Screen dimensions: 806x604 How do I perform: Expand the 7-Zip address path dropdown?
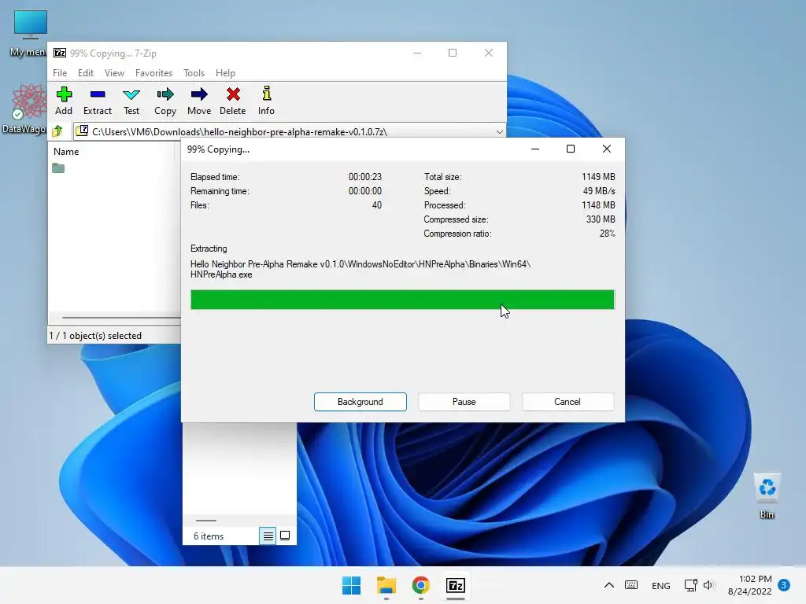[499, 132]
